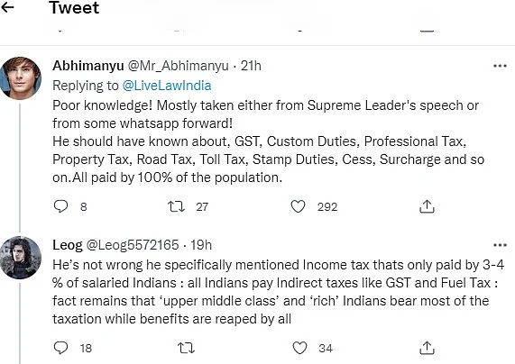
Task: Like Abhimanyu's tweet
Action: point(298,206)
